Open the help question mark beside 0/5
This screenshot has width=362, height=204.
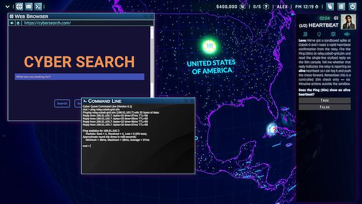point(266,7)
